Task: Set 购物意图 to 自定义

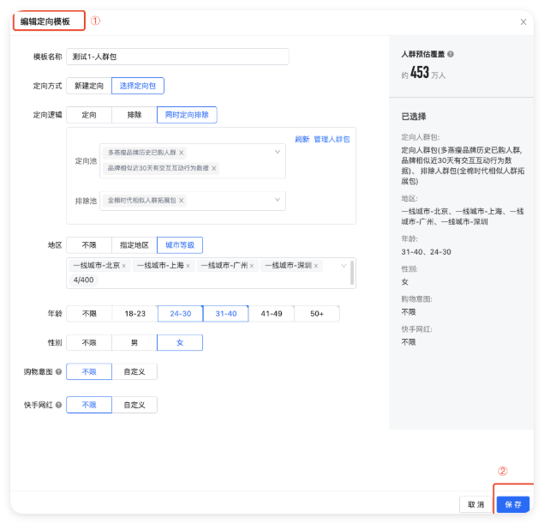Action: click(135, 371)
